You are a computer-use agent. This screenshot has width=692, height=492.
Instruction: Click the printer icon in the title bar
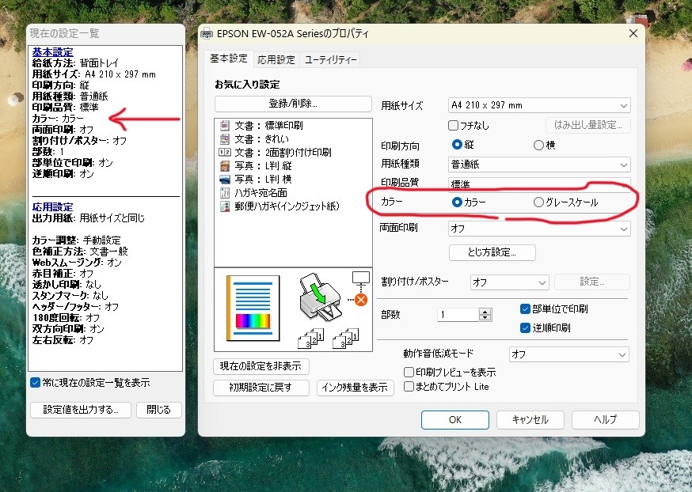tap(207, 33)
